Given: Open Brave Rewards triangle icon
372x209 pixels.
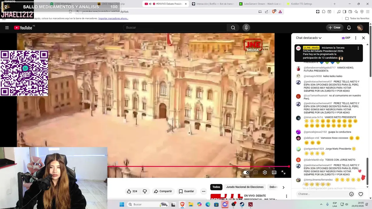Looking at the screenshot, I should 280,12.
